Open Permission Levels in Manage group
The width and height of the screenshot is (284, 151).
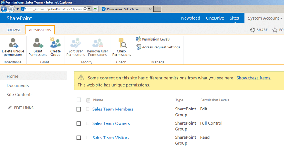click(153, 39)
